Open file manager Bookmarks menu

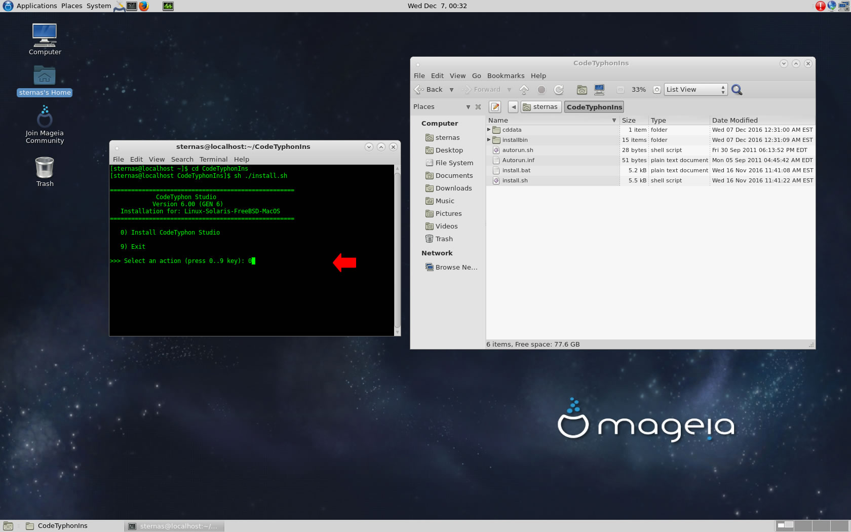point(506,76)
